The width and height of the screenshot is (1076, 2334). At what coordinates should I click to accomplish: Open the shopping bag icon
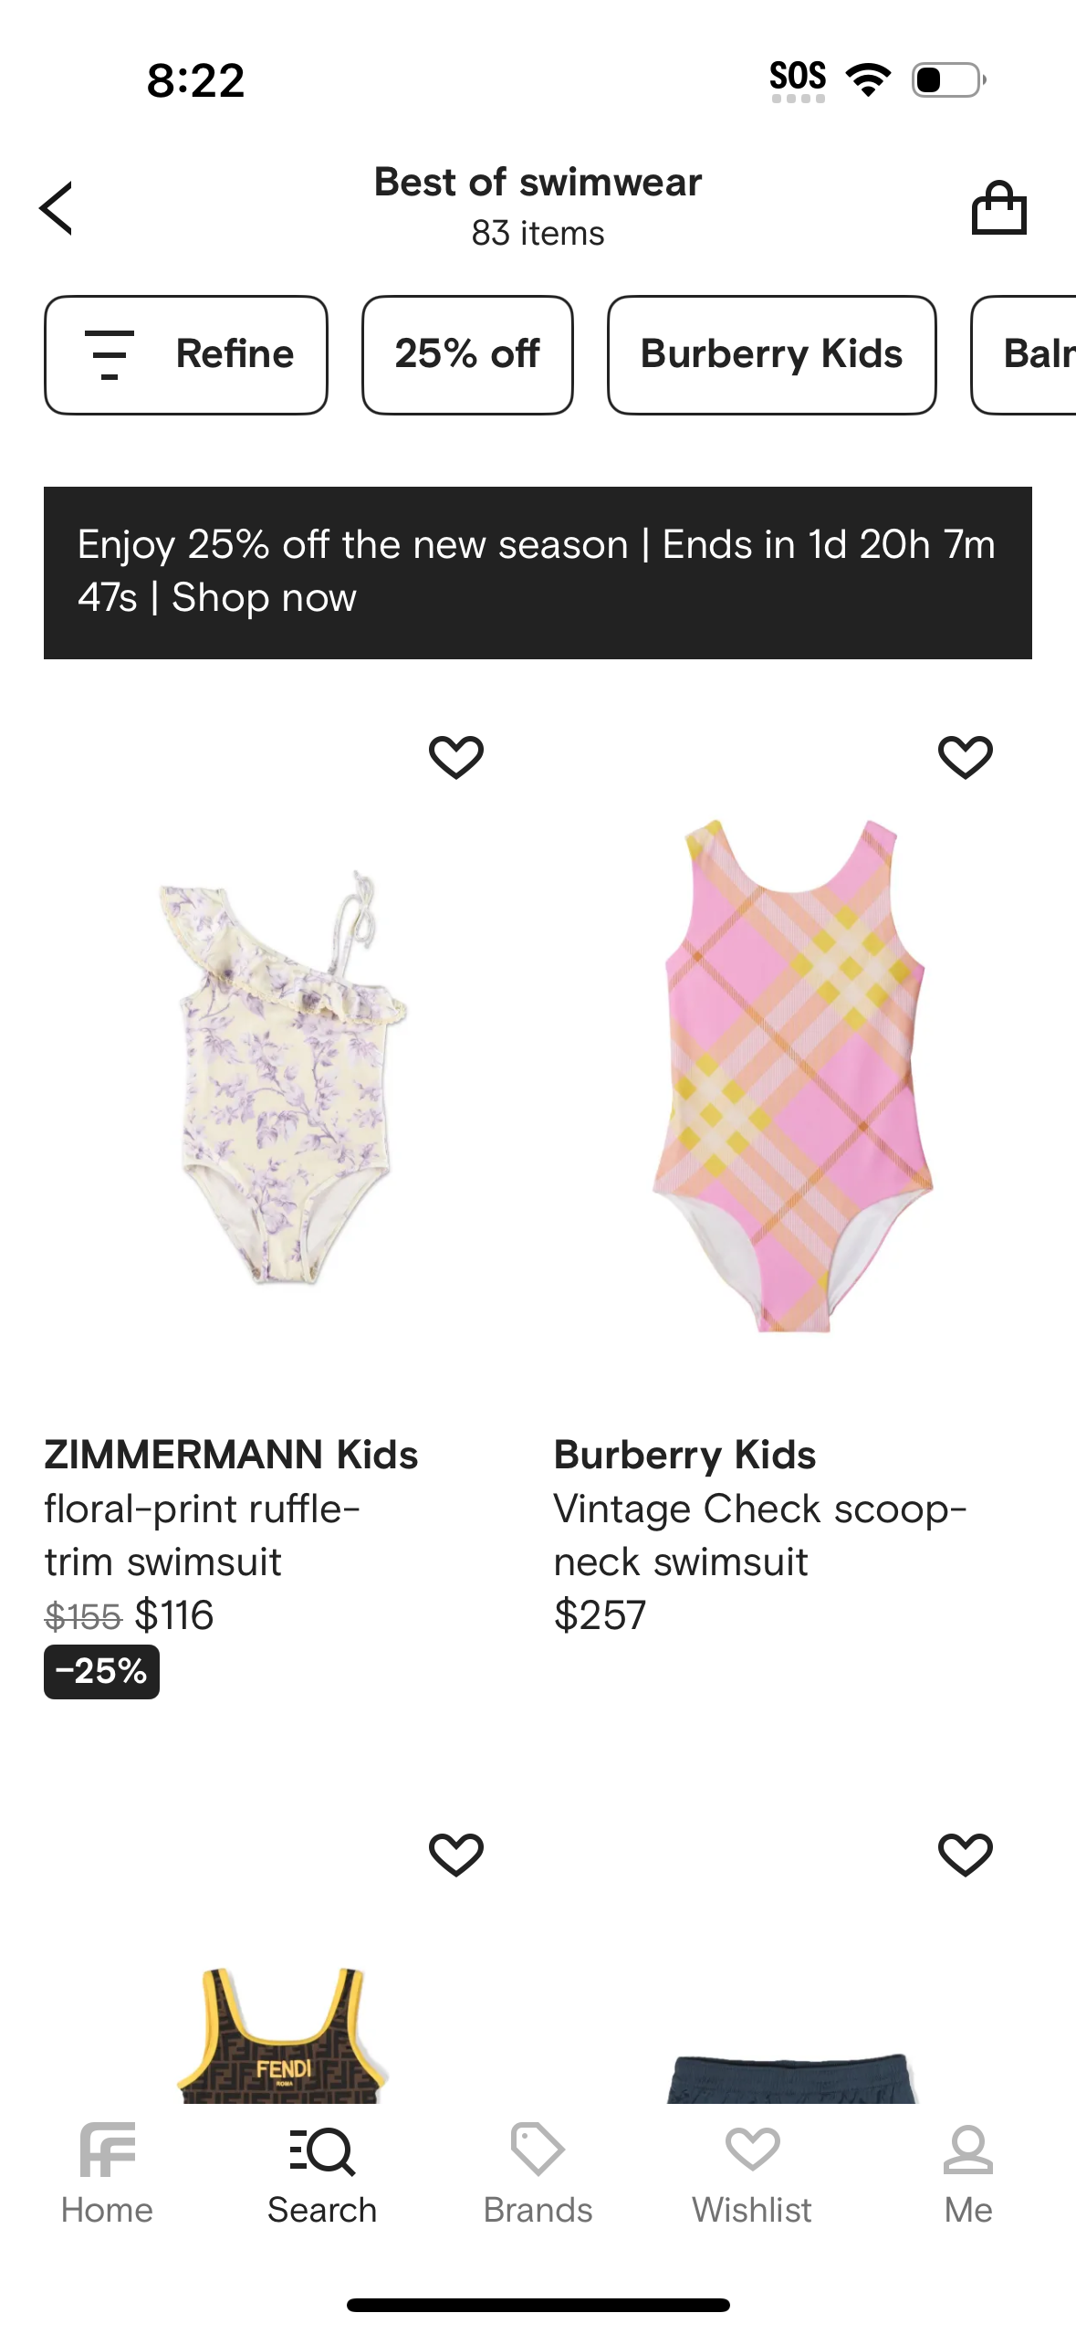[x=998, y=208]
